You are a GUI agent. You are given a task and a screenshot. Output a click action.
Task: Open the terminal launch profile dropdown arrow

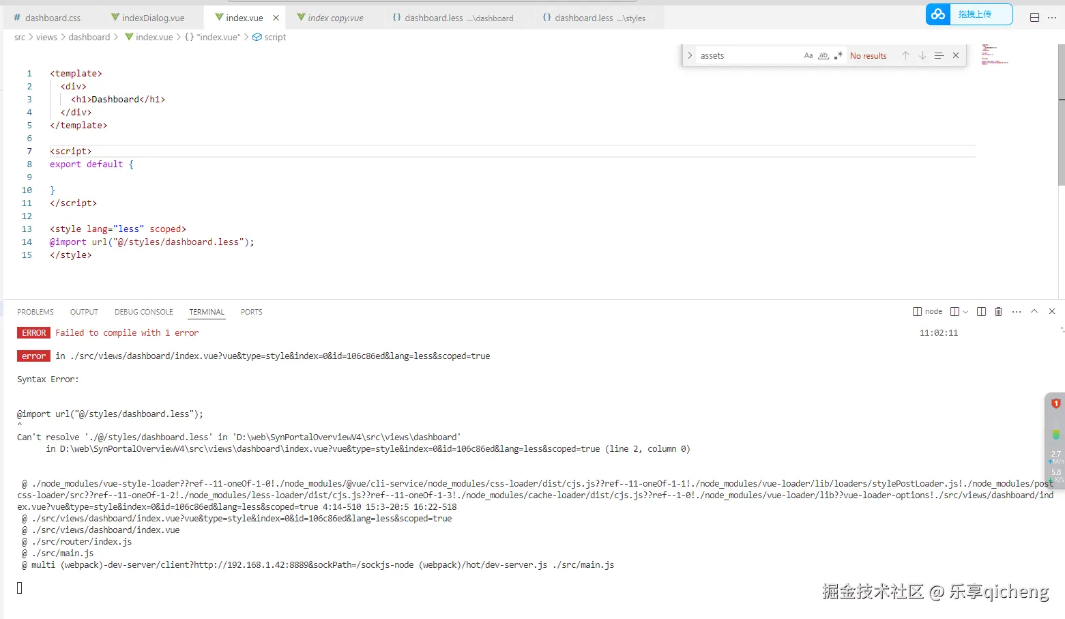pos(965,312)
